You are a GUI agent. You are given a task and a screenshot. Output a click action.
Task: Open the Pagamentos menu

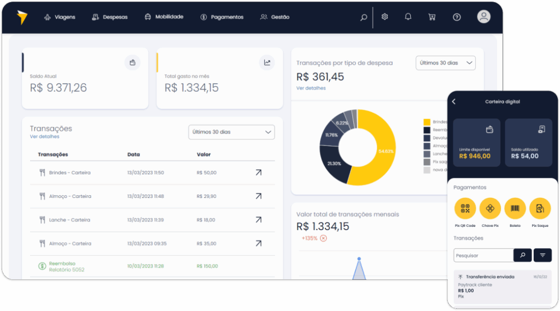pyautogui.click(x=222, y=17)
